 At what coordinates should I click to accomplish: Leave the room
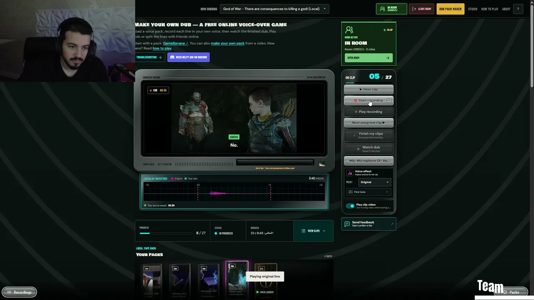[x=421, y=9]
